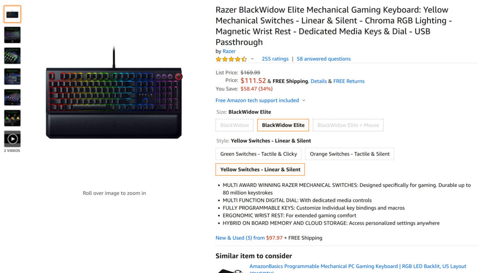Image resolution: width=485 pixels, height=273 pixels.
Task: Click FREE Returns details link
Action: (x=349, y=81)
